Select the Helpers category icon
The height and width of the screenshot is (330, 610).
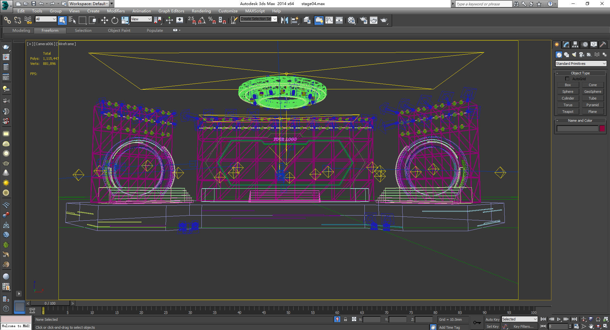pos(589,55)
